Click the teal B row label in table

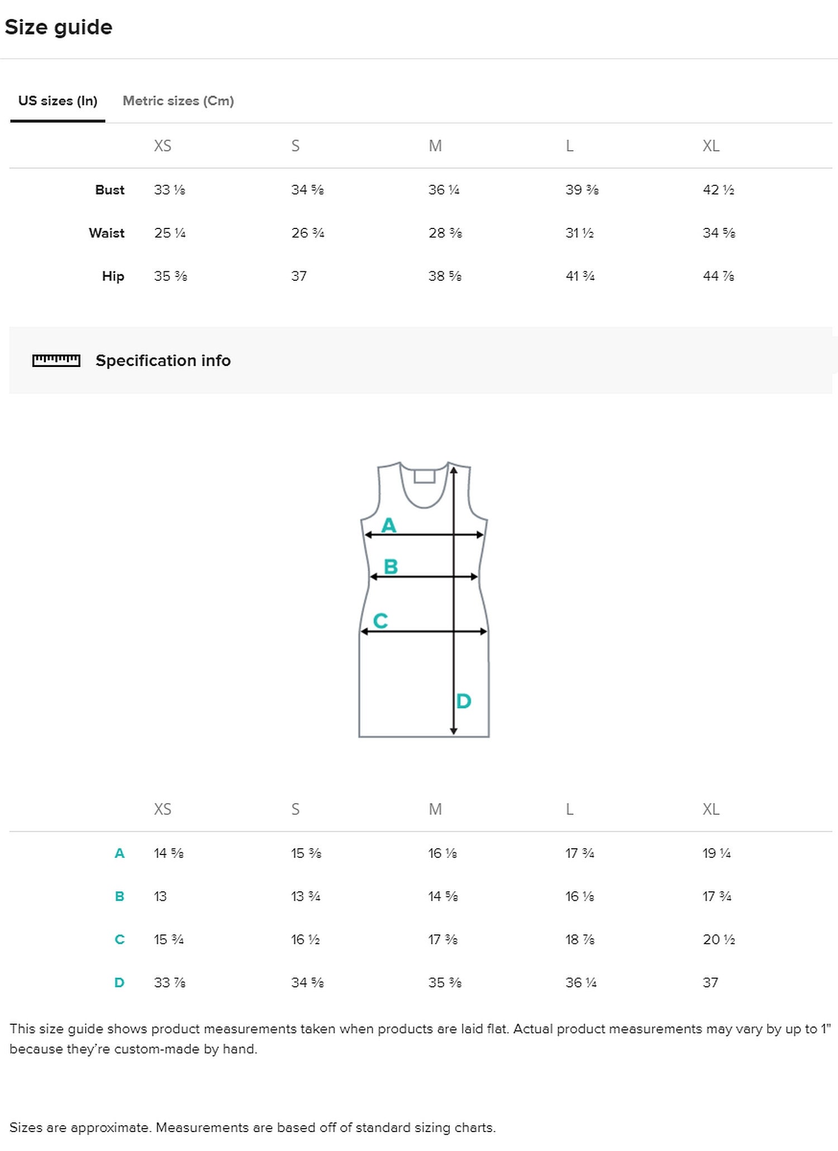pos(120,896)
